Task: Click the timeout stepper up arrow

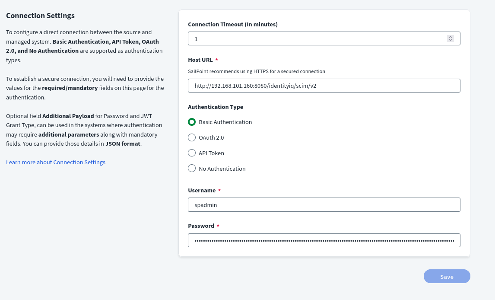Action: point(451,37)
